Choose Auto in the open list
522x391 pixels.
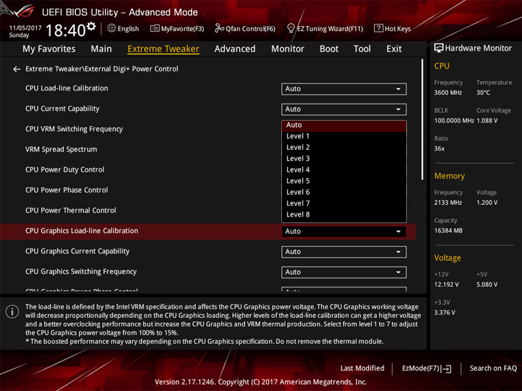pos(344,125)
